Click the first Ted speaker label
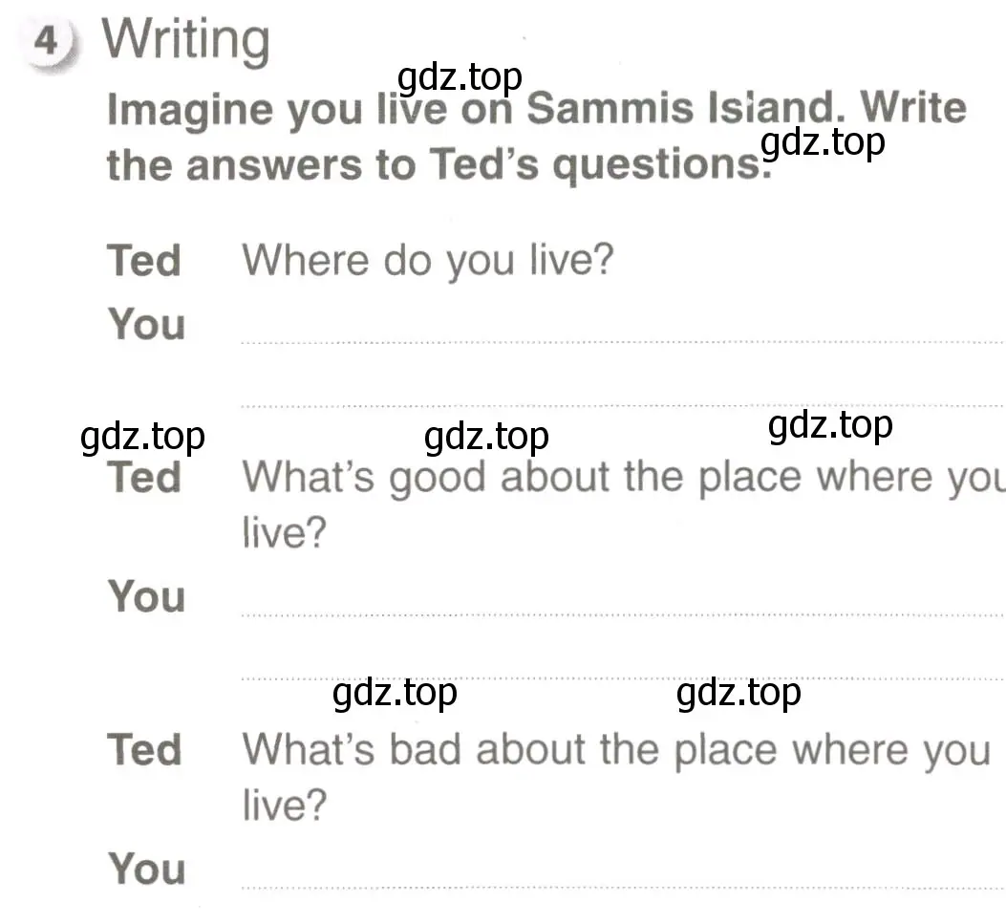Screen dimensions: 1006x924 [x=144, y=261]
